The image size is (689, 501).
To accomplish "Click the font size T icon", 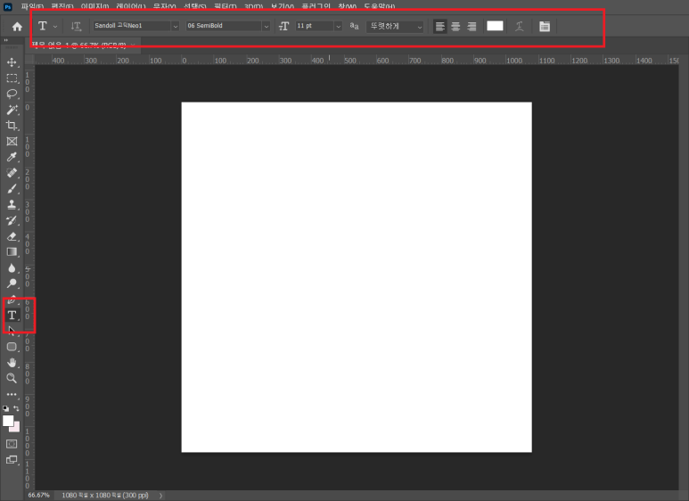I will (x=283, y=27).
